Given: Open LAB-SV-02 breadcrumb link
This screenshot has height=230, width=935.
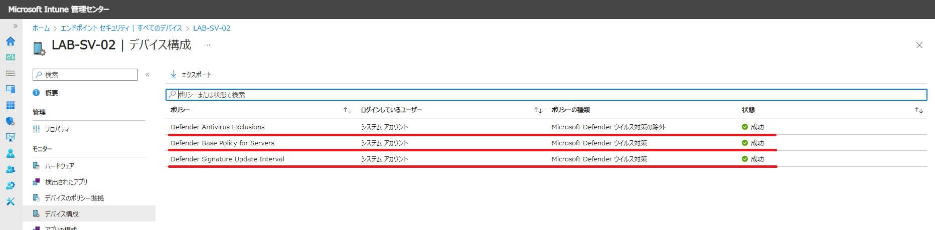Looking at the screenshot, I should tap(212, 28).
